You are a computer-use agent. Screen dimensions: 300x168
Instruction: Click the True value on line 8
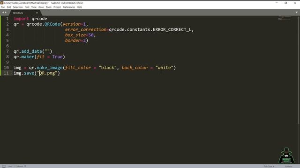[x=57, y=57]
